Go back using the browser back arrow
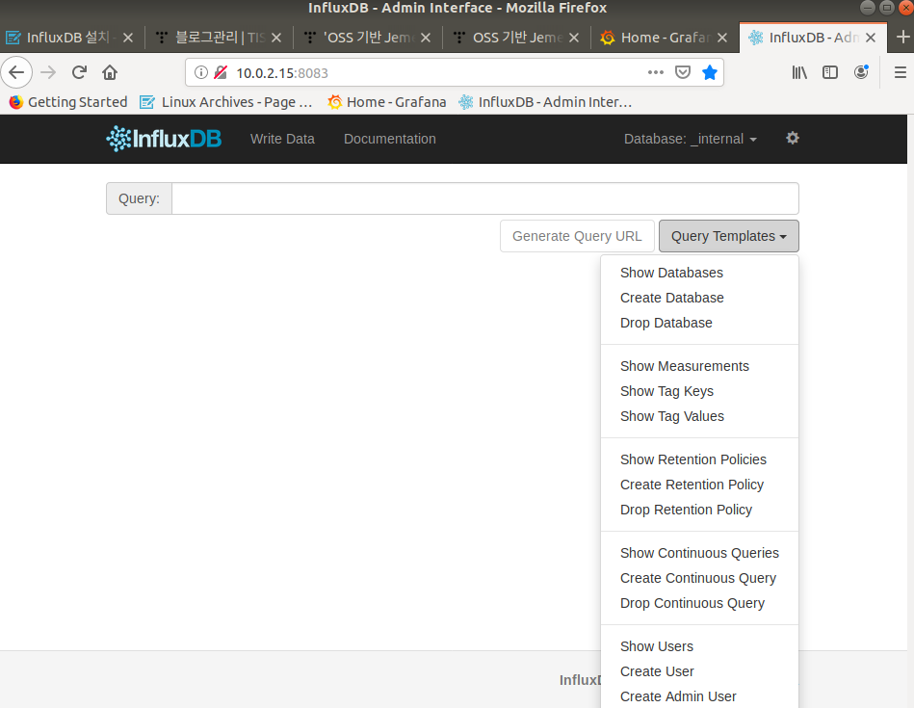The image size is (914, 708). click(16, 72)
